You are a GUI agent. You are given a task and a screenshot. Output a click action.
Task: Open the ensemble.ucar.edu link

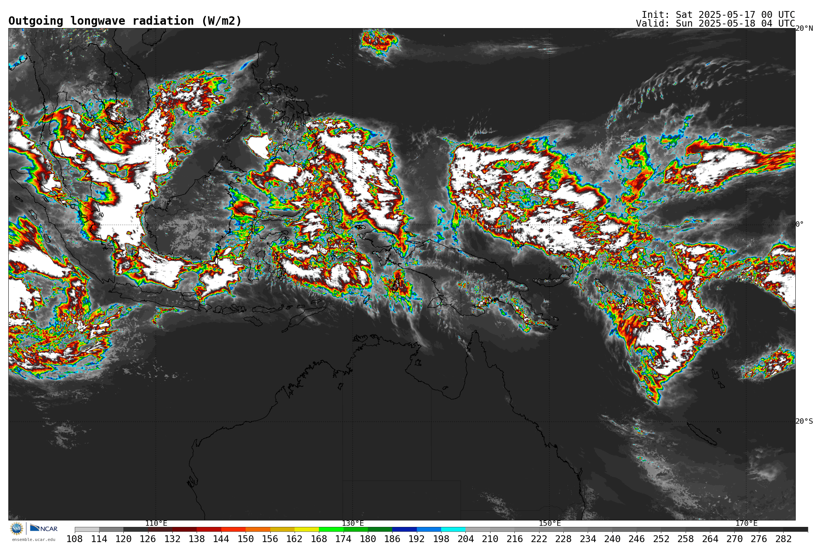coord(33,539)
